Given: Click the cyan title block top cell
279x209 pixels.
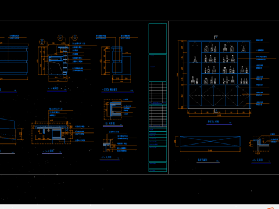Looking at the screenshot, I should [x=158, y=38].
